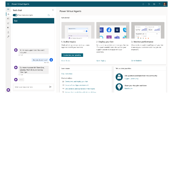Click the Author topics card thumbnail
Viewport: 174px width, 174px height.
pos(78,30)
